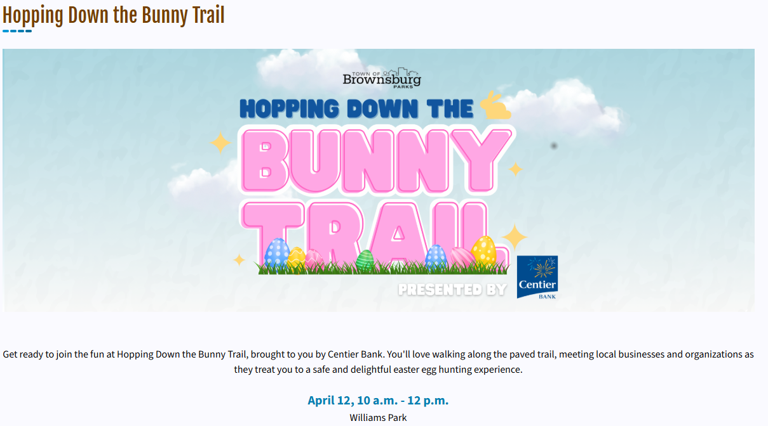The height and width of the screenshot is (426, 768).
Task: Click the dashed blue underline below heading
Action: click(17, 30)
